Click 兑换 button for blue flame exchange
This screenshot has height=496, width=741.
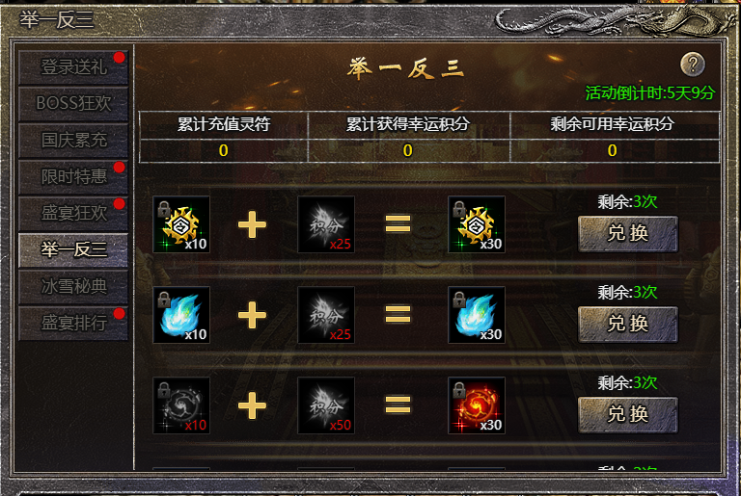tap(628, 325)
